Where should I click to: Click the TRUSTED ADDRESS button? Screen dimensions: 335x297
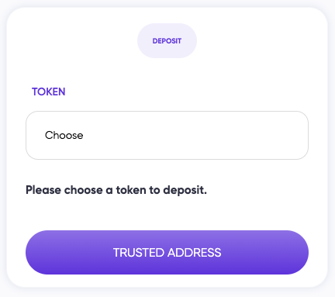click(x=167, y=252)
